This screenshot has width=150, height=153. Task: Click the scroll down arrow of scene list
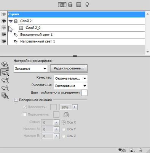click(148, 52)
